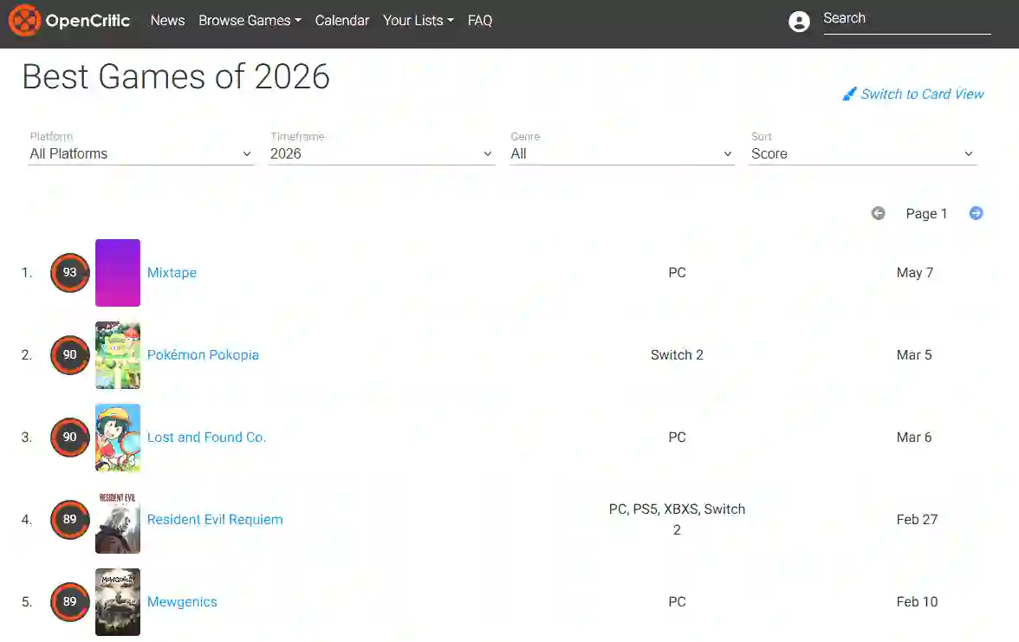Viewport: 1019px width, 642px height.
Task: Open the user account avatar icon
Action: 799,22
